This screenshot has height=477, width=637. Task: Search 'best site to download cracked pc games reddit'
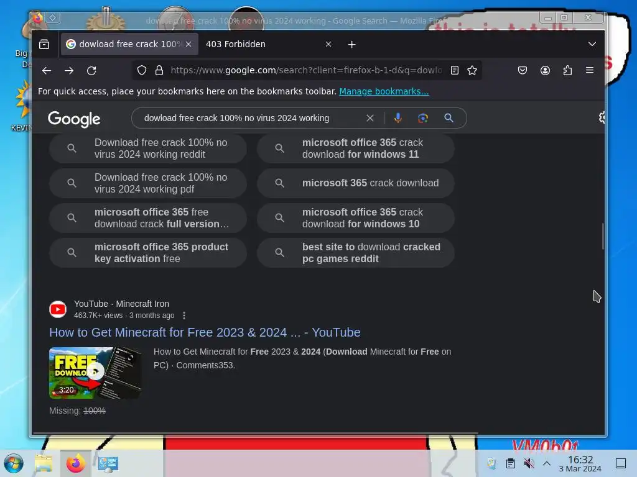point(355,253)
